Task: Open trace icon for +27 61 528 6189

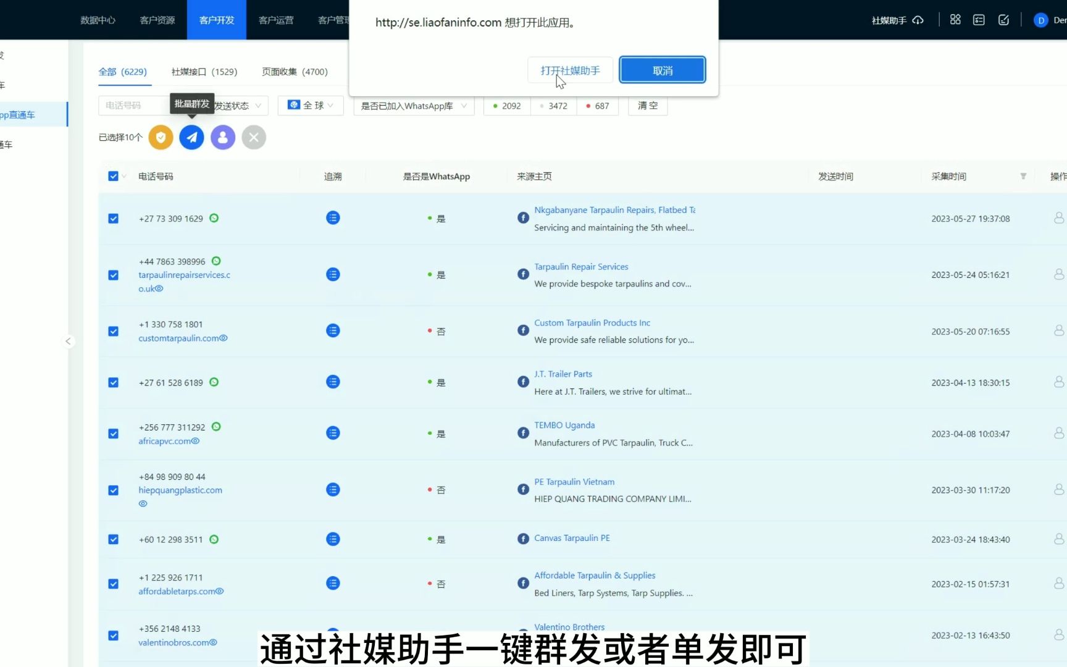Action: coord(333,382)
